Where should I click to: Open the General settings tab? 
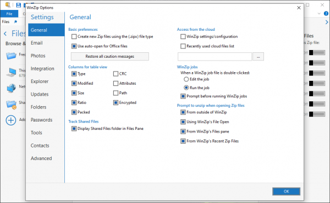[46, 30]
